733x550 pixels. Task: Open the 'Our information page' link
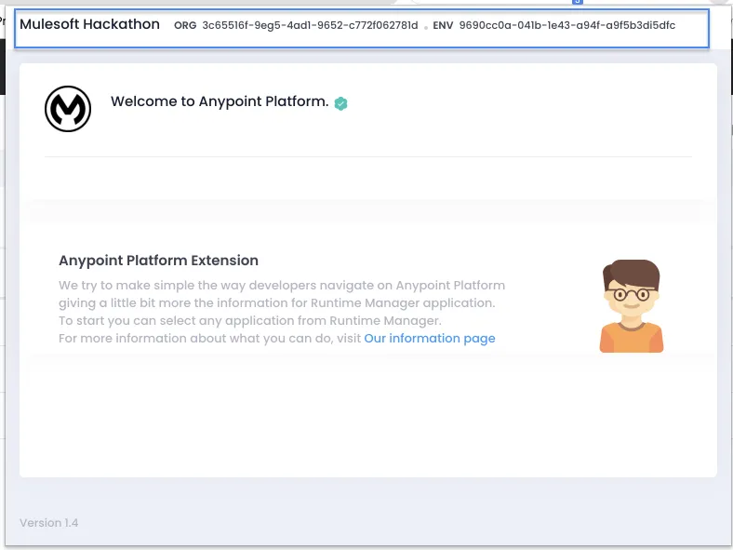tap(430, 338)
